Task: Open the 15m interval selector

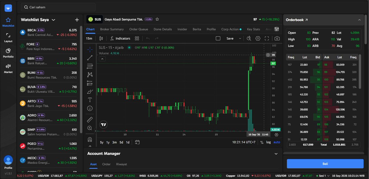Action: click(x=89, y=38)
